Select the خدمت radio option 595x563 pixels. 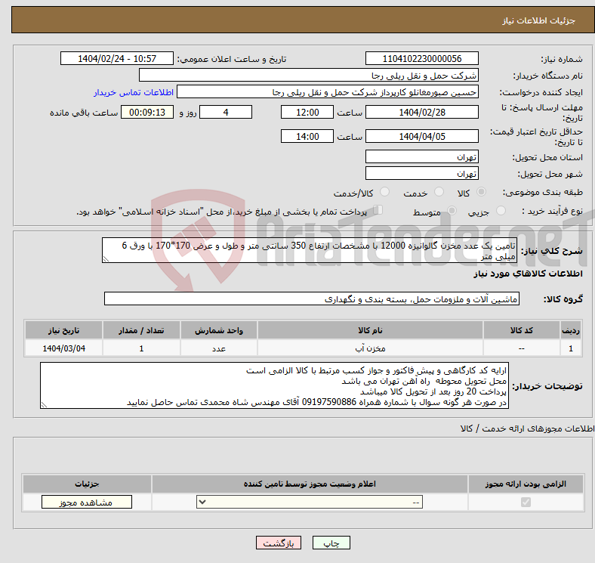tap(439, 193)
